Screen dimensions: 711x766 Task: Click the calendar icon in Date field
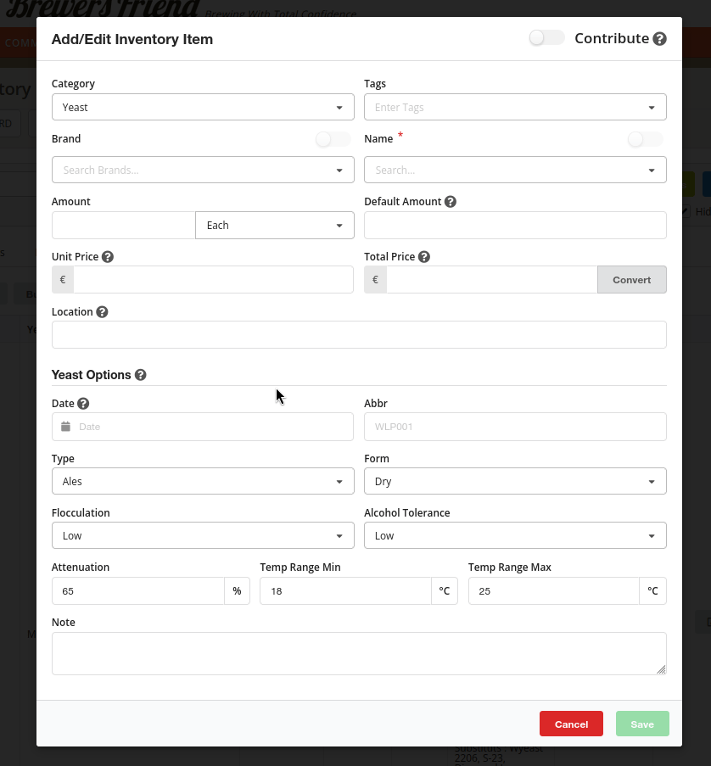65,427
